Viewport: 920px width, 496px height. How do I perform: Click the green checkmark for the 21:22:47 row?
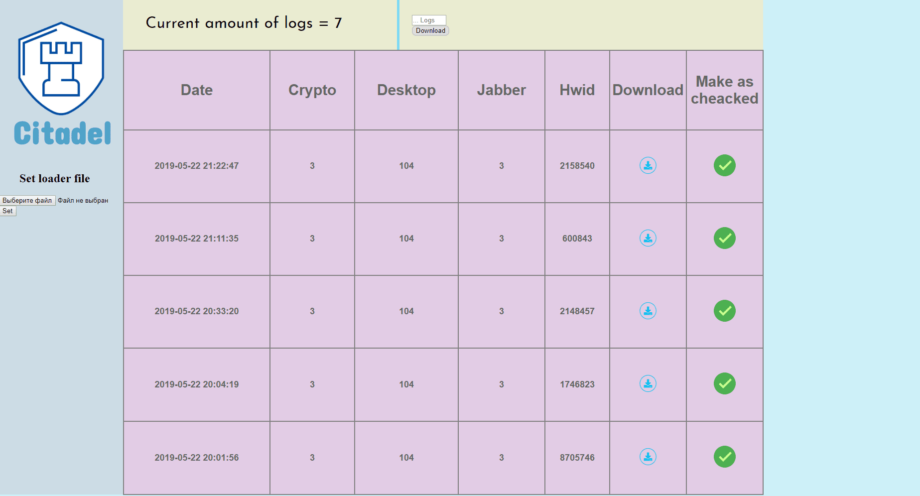tap(724, 165)
